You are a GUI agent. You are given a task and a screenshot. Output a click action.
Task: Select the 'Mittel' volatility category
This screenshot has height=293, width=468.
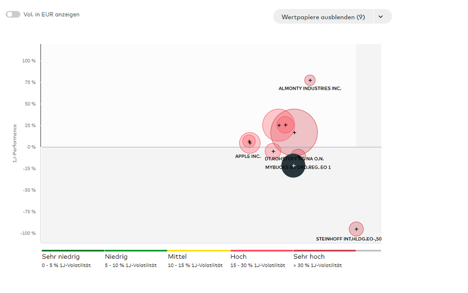click(177, 257)
